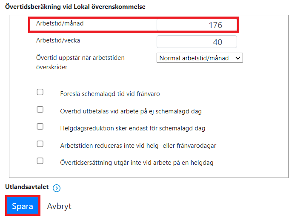Save settings with the Spara button
This screenshot has height=223, width=306.
tap(23, 206)
